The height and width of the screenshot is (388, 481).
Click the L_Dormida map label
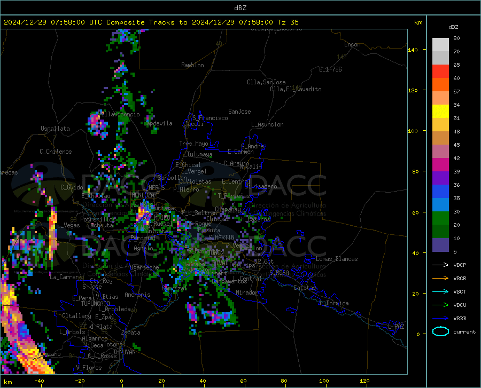[x=334, y=303]
